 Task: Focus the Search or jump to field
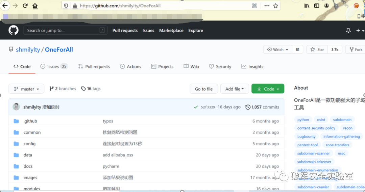click(66, 30)
